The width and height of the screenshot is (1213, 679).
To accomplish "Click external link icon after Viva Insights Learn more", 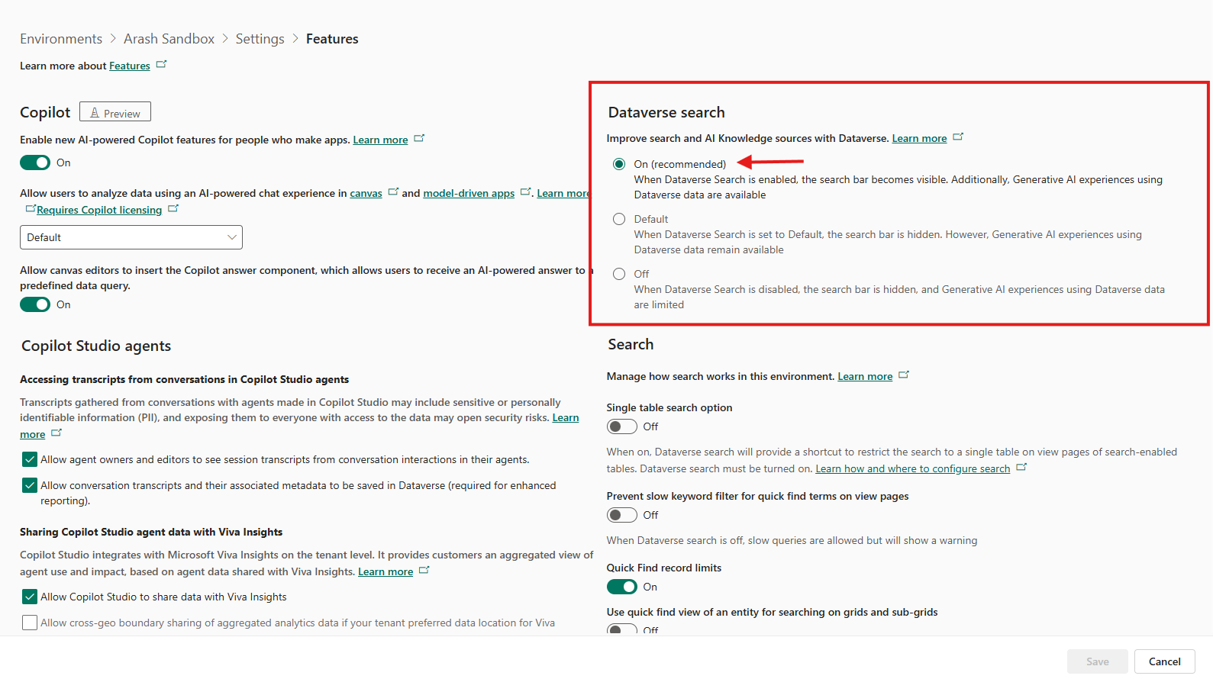I will coord(424,571).
